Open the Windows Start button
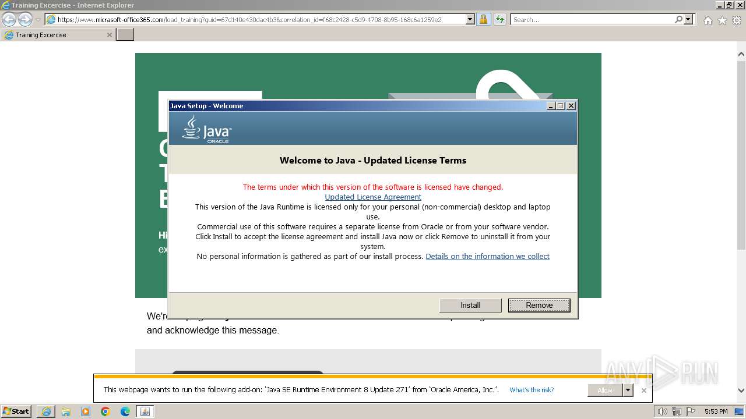 coord(16,411)
